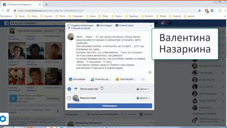Viewport: 227px width, 128px height.
Task: Open the Банки bookmarks folder
Action: point(20,16)
